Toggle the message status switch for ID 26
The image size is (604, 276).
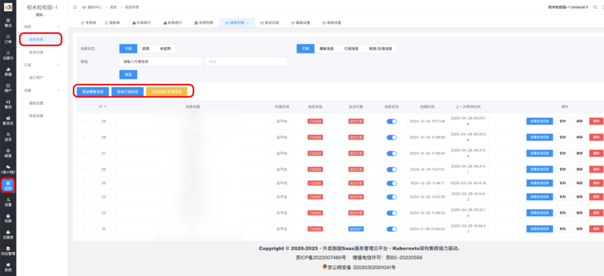(x=392, y=169)
